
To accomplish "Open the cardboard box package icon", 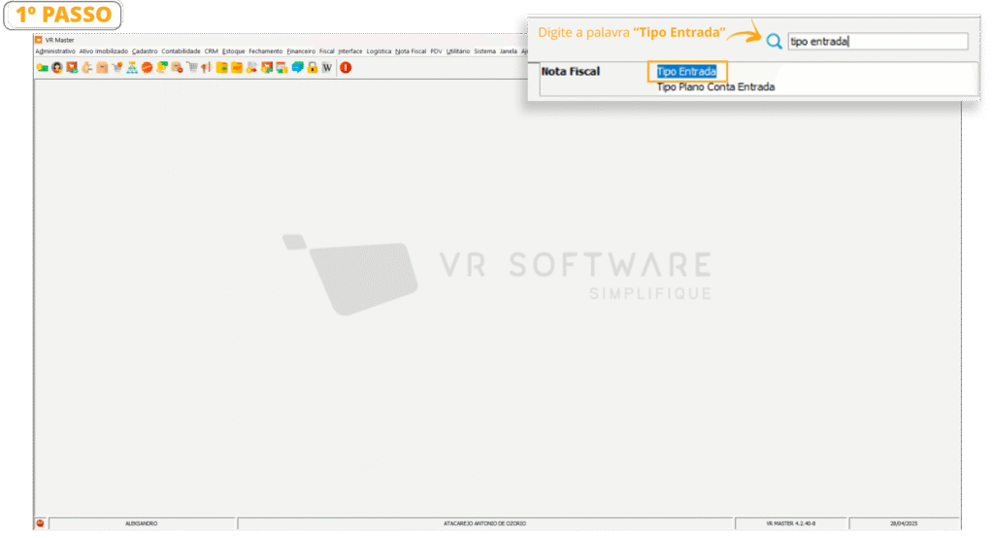I will pos(102,68).
